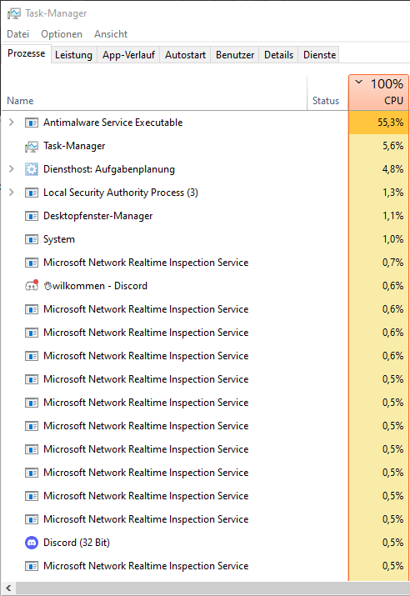Click the Antimalware Service Executable process icon

pyautogui.click(x=32, y=123)
